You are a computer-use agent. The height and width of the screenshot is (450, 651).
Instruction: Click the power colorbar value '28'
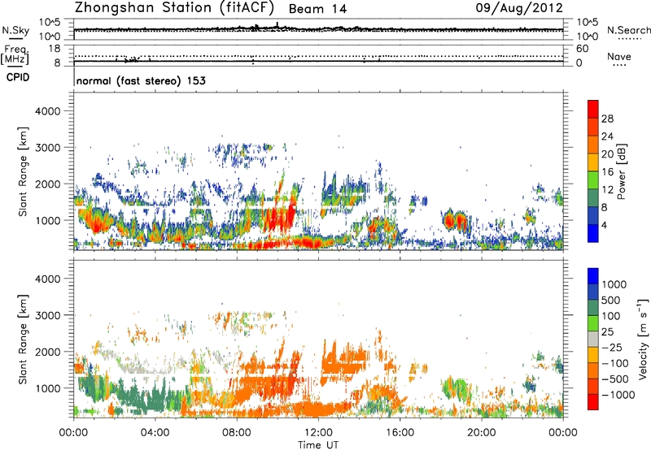click(607, 119)
